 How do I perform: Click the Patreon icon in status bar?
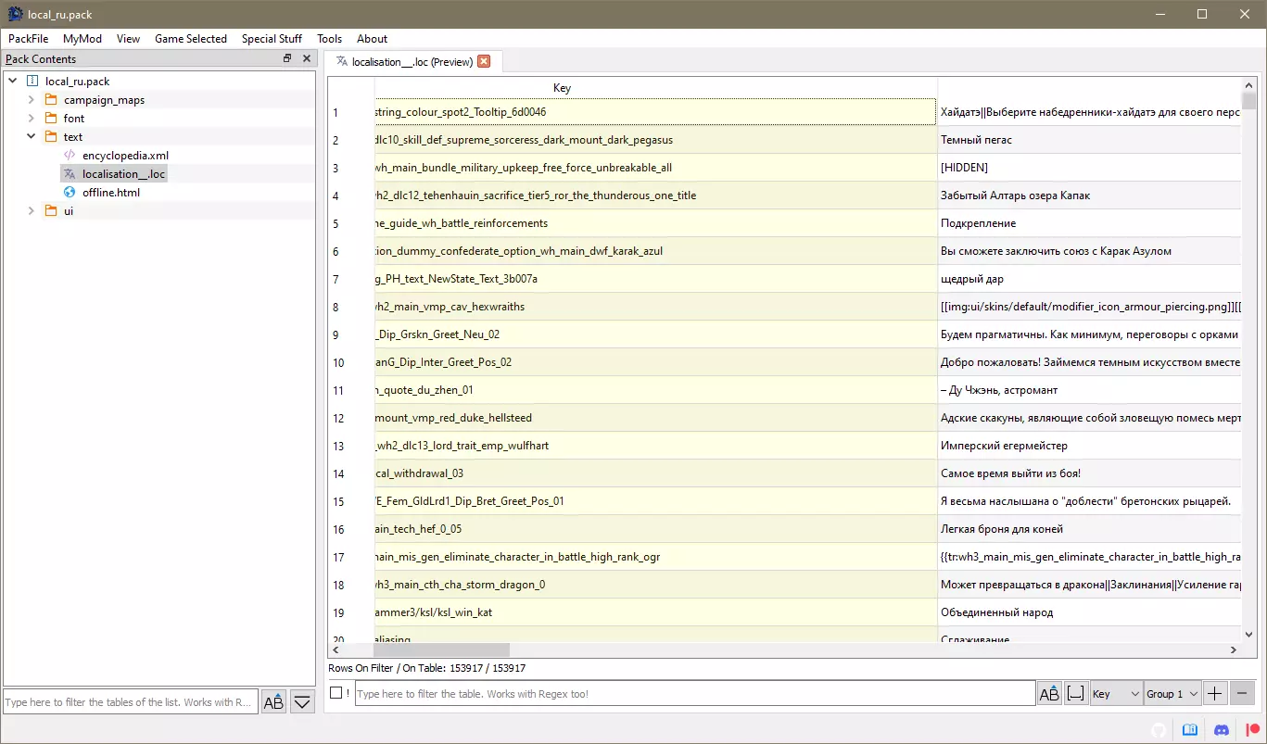[x=1252, y=730]
